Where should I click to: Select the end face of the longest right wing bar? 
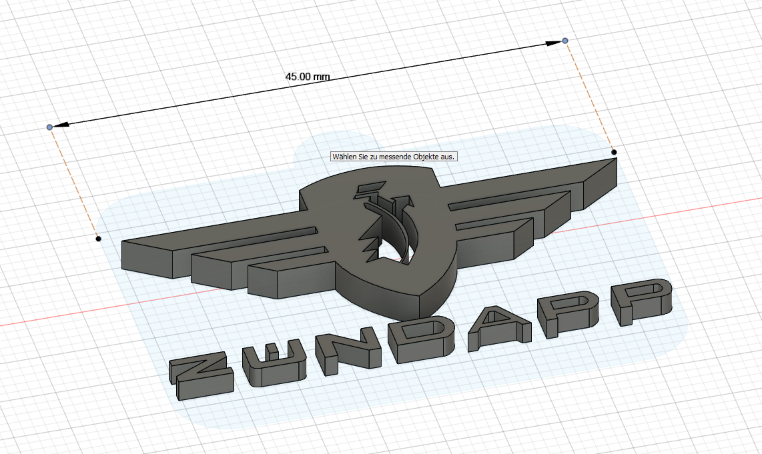[600, 185]
